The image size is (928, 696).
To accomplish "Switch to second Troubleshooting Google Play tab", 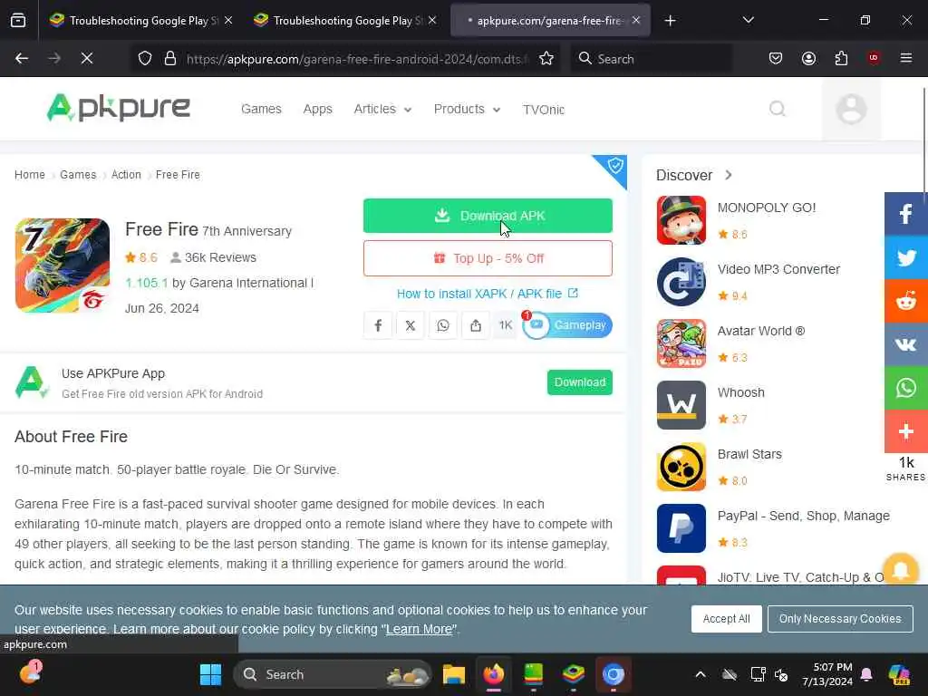I will (344, 21).
